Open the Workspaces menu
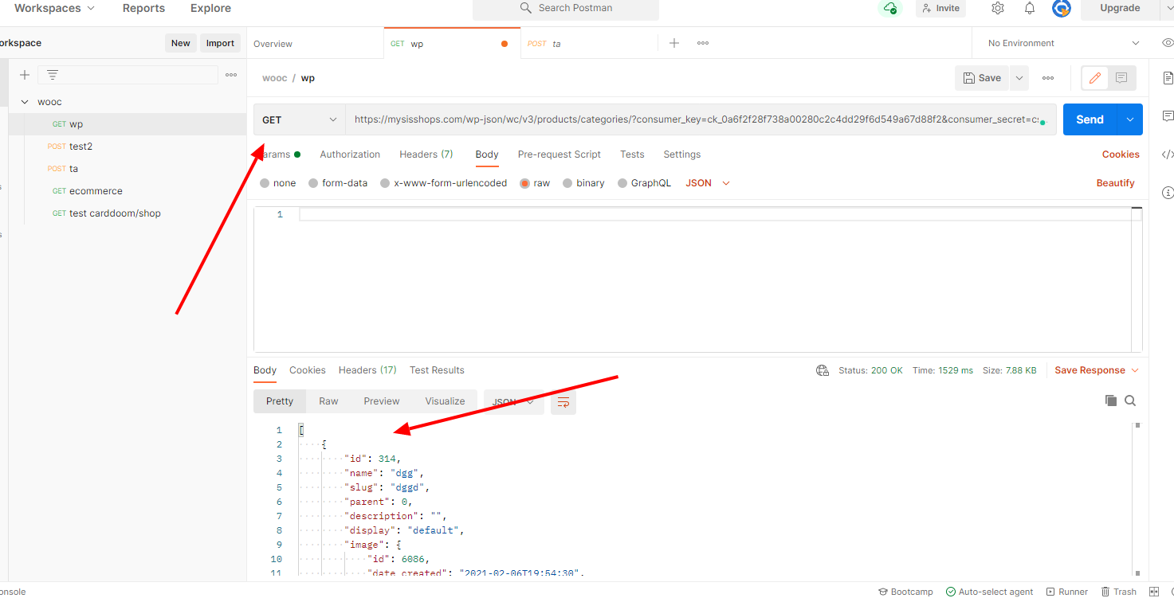This screenshot has height=598, width=1174. coord(54,8)
